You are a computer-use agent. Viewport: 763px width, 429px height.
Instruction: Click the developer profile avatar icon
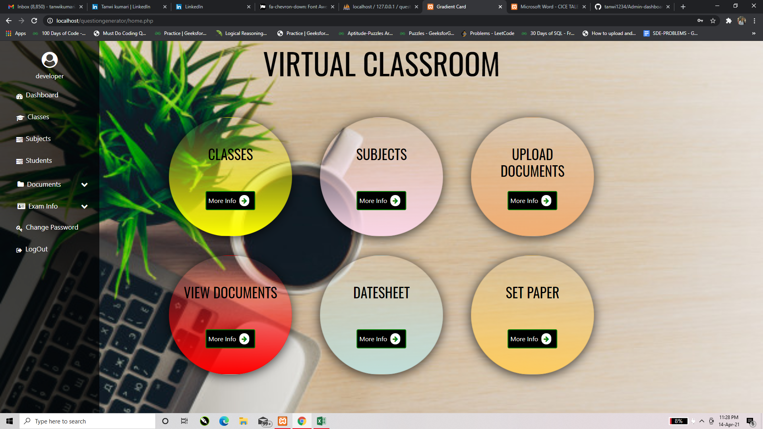50,60
